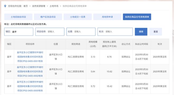Click 挂牌出让 in 0002地块 row
The height and width of the screenshot is (95, 174).
point(126,71)
